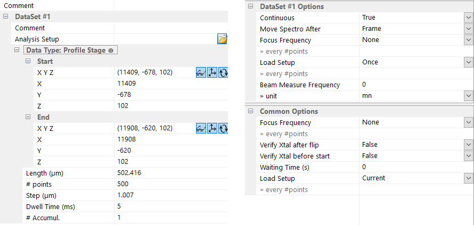Collapse the DataSet #1 Options section
This screenshot has width=474, height=225.
point(251,6)
